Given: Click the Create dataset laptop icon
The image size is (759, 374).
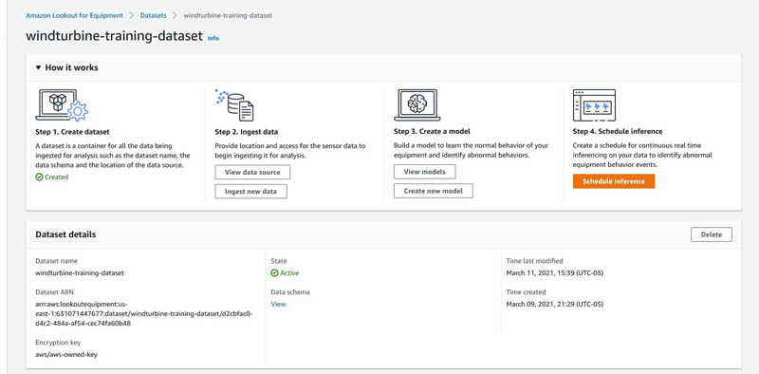Looking at the screenshot, I should [x=62, y=105].
